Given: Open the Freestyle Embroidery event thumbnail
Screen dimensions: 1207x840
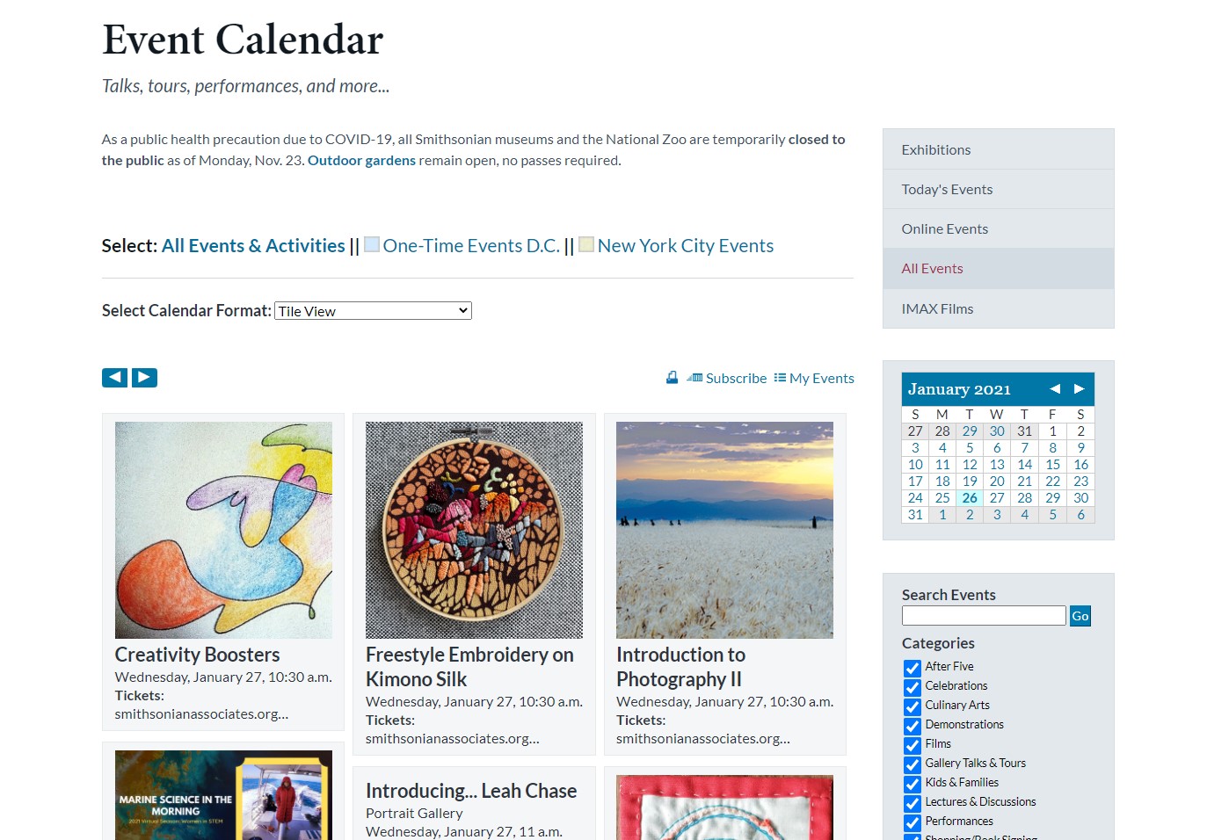Looking at the screenshot, I should coord(474,530).
